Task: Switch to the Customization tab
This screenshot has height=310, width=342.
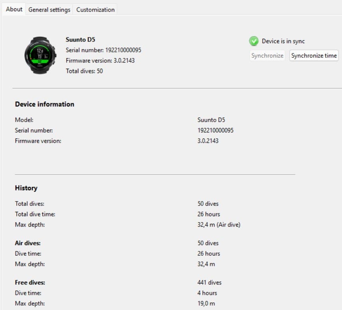Action: tap(95, 10)
